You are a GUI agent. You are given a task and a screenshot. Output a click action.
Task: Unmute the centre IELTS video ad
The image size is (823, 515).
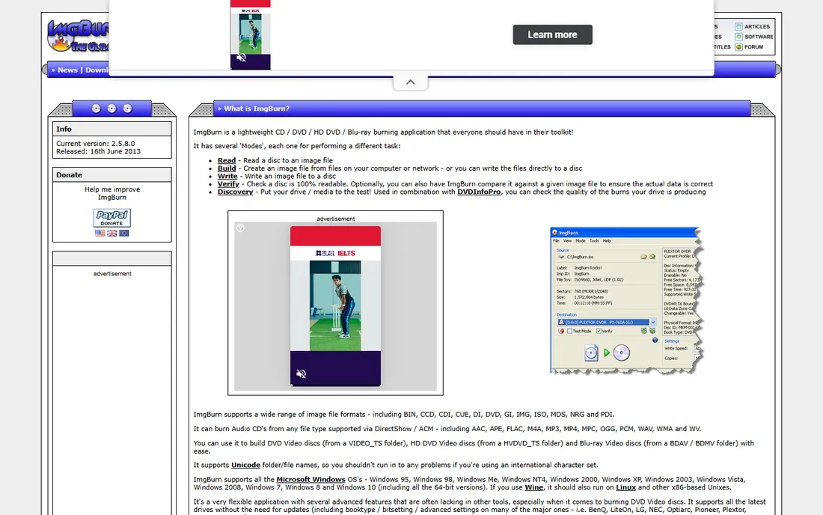point(302,374)
